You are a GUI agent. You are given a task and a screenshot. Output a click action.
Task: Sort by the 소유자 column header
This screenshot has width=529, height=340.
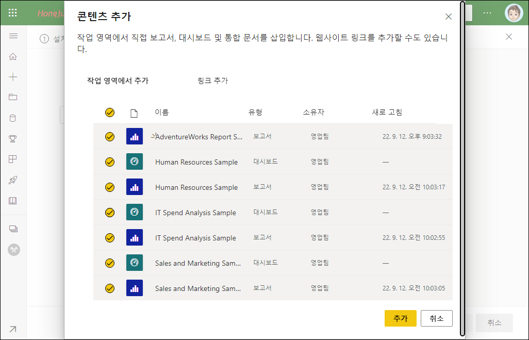313,112
